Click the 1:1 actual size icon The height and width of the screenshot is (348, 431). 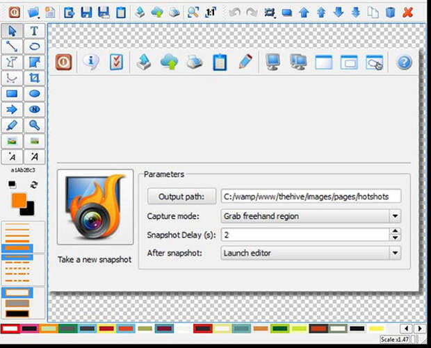click(211, 13)
